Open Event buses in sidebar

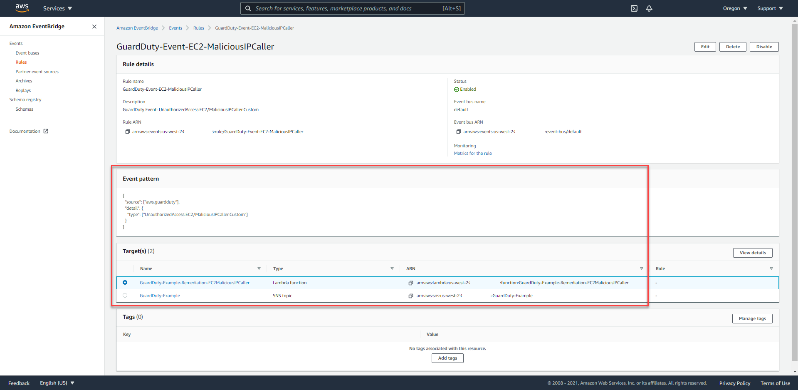coord(27,53)
